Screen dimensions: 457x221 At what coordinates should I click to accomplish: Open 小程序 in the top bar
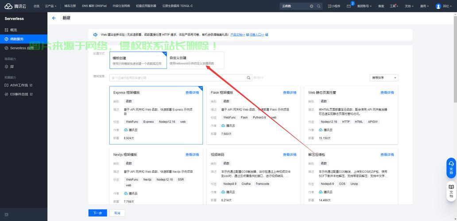[x=334, y=6]
